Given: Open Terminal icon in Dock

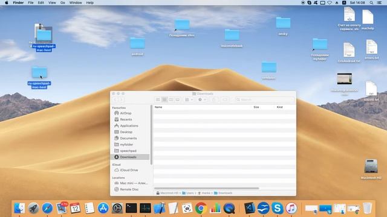Looking at the screenshot, I should 131,208.
